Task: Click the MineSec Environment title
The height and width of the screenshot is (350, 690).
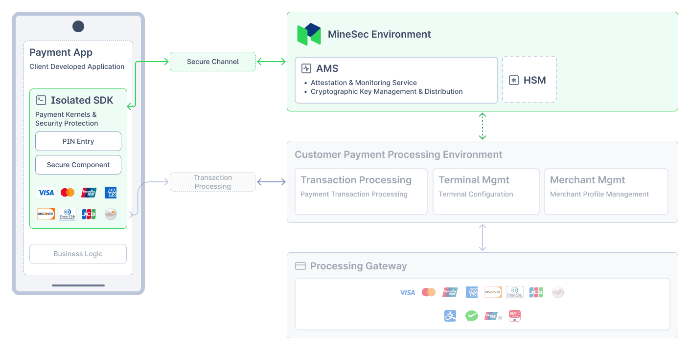Action: pyautogui.click(x=379, y=34)
